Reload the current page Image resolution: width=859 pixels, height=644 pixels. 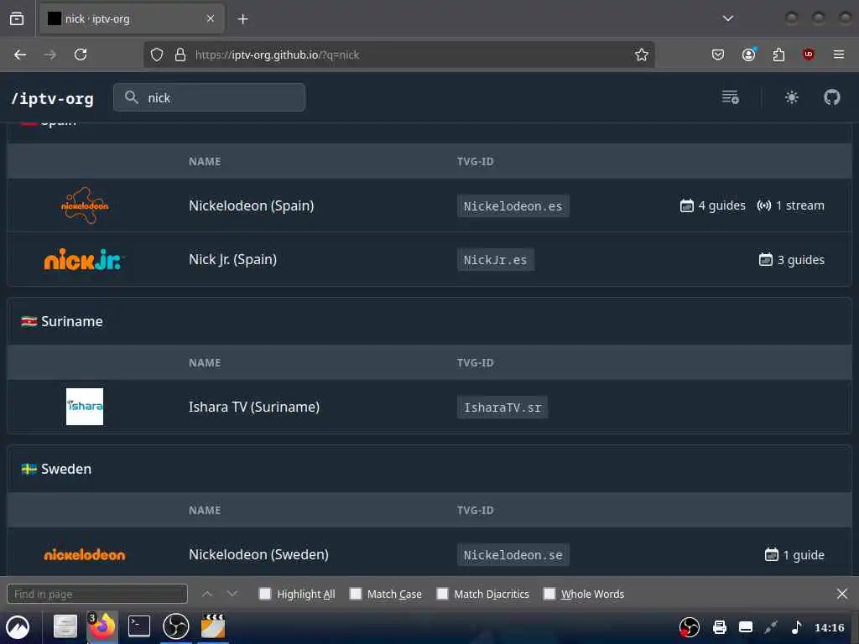(x=81, y=55)
